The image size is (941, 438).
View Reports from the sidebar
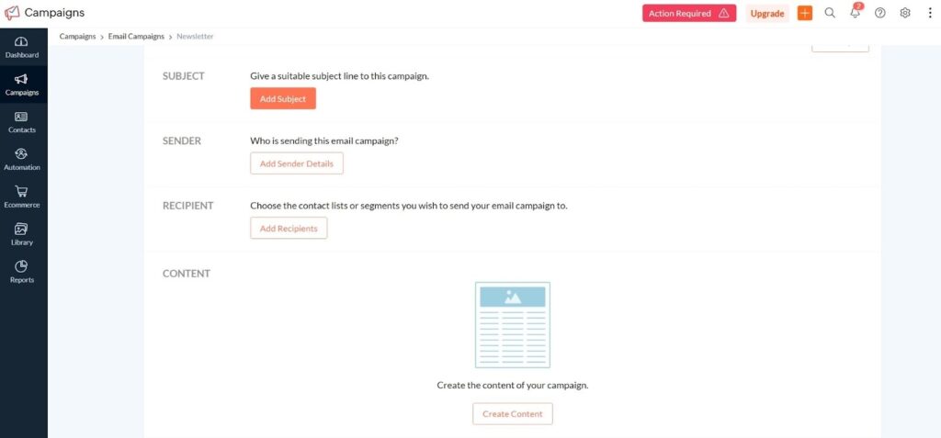pyautogui.click(x=22, y=267)
